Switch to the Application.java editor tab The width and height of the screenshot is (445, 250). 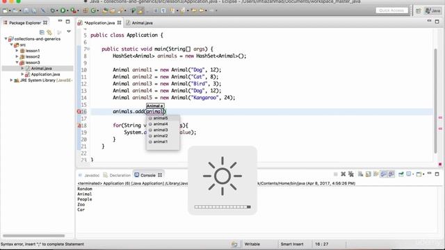pos(99,23)
